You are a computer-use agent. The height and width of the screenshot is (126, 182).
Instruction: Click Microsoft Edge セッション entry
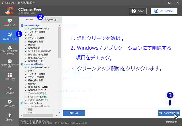tap(32, 45)
